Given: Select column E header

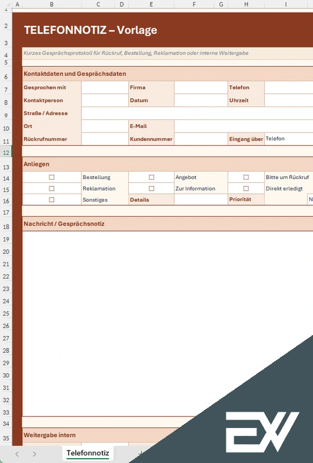Looking at the screenshot, I should tap(151, 4).
